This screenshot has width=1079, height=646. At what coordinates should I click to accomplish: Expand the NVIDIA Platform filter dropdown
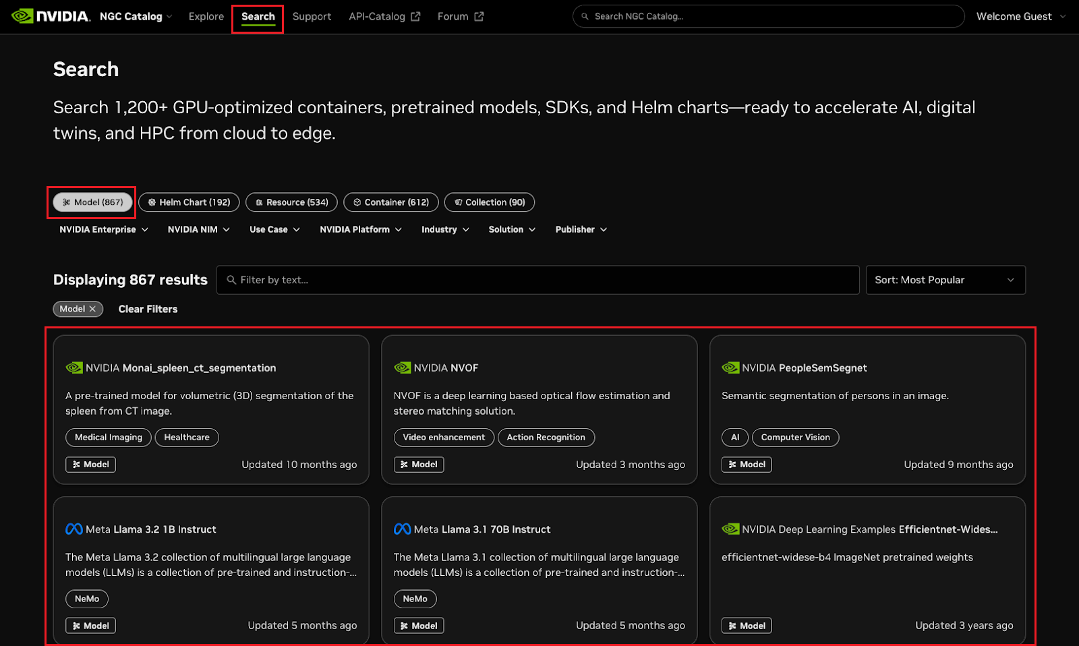(x=361, y=229)
